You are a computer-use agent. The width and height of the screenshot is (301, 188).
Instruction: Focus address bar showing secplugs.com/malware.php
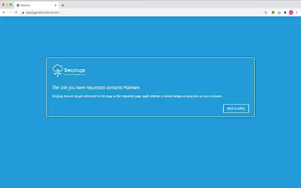(142, 13)
